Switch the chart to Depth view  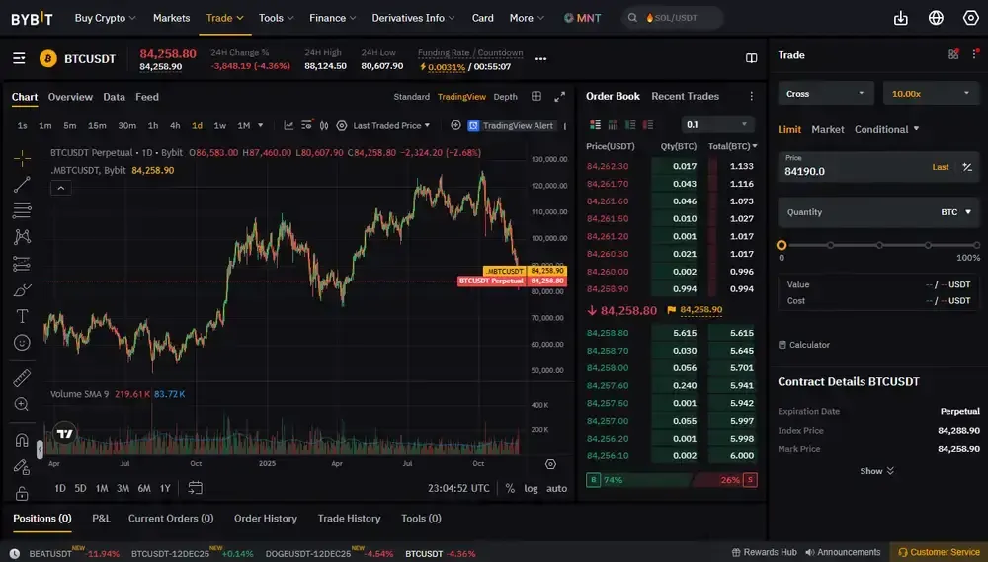(505, 97)
